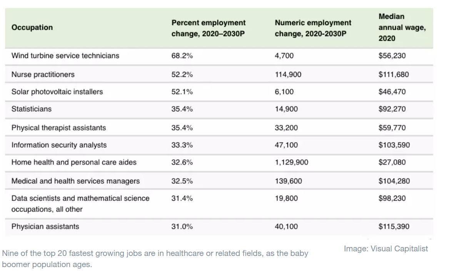Click the Numeric employment change column header
Screen dimensions: 454x279
click(313, 28)
